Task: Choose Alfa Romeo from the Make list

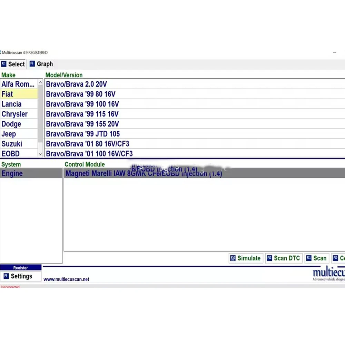Action: (x=19, y=84)
